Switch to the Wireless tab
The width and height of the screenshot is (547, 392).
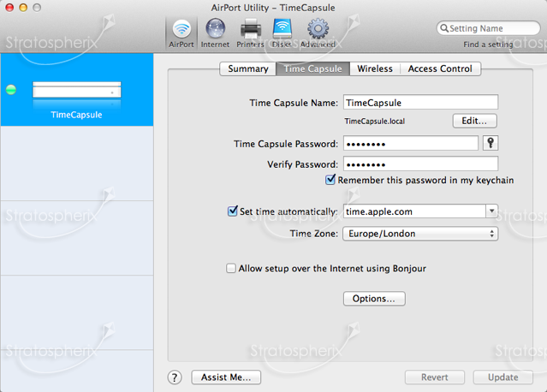tap(375, 68)
